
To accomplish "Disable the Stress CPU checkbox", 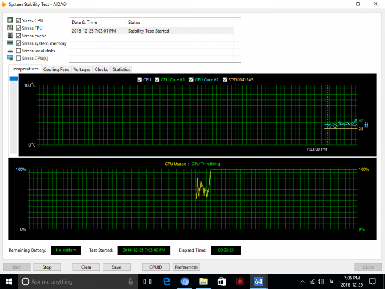I will pyautogui.click(x=19, y=20).
